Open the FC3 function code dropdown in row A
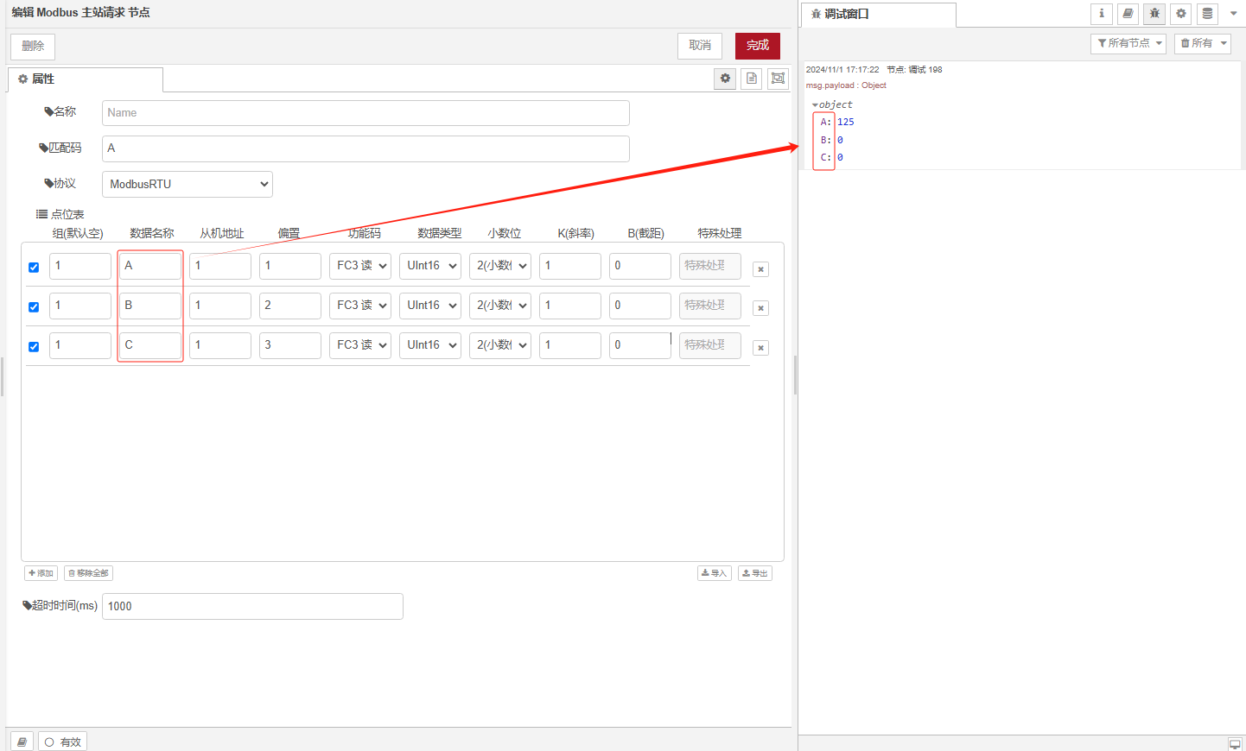1246x751 pixels. click(x=360, y=266)
